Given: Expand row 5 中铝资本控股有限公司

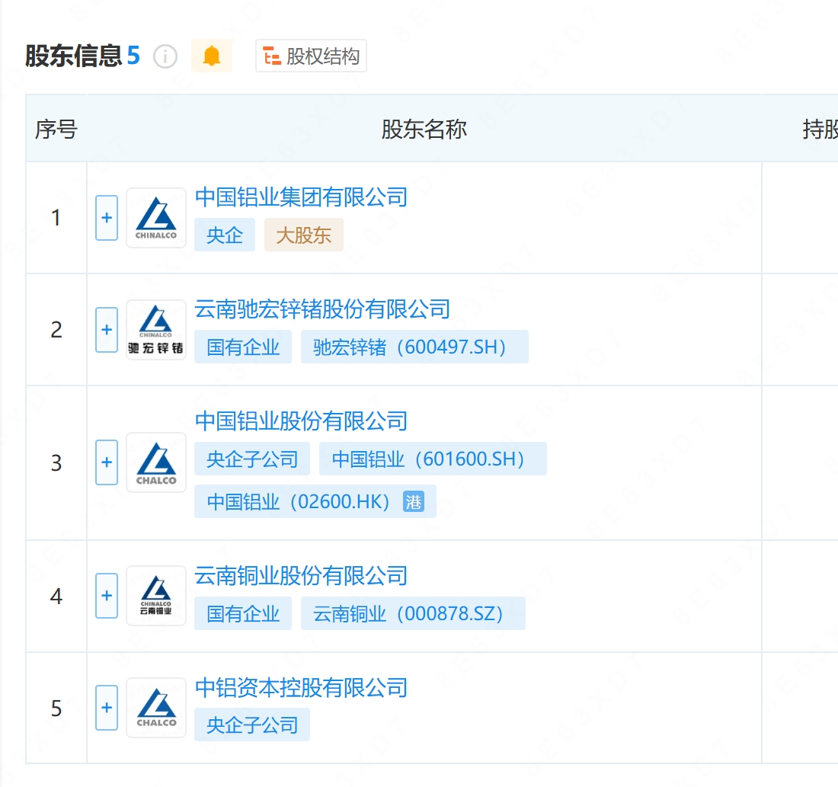Looking at the screenshot, I should tap(107, 708).
